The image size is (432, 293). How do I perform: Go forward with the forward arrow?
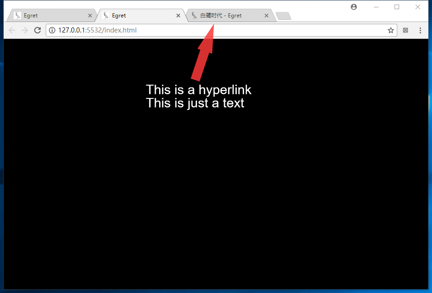[x=25, y=30]
